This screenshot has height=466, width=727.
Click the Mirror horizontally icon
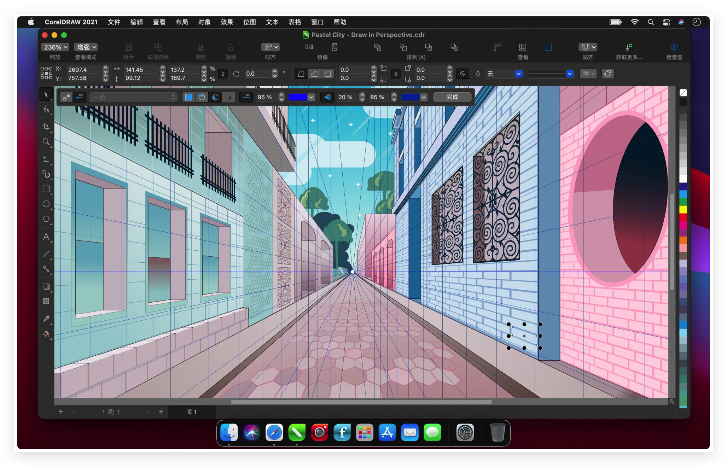(x=309, y=47)
